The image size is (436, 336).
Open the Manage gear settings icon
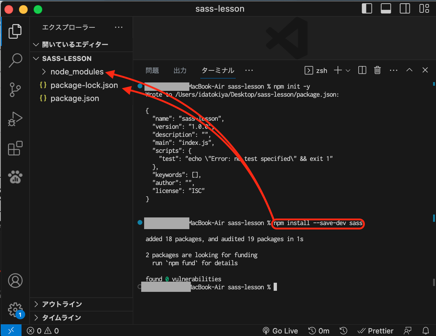[x=15, y=310]
